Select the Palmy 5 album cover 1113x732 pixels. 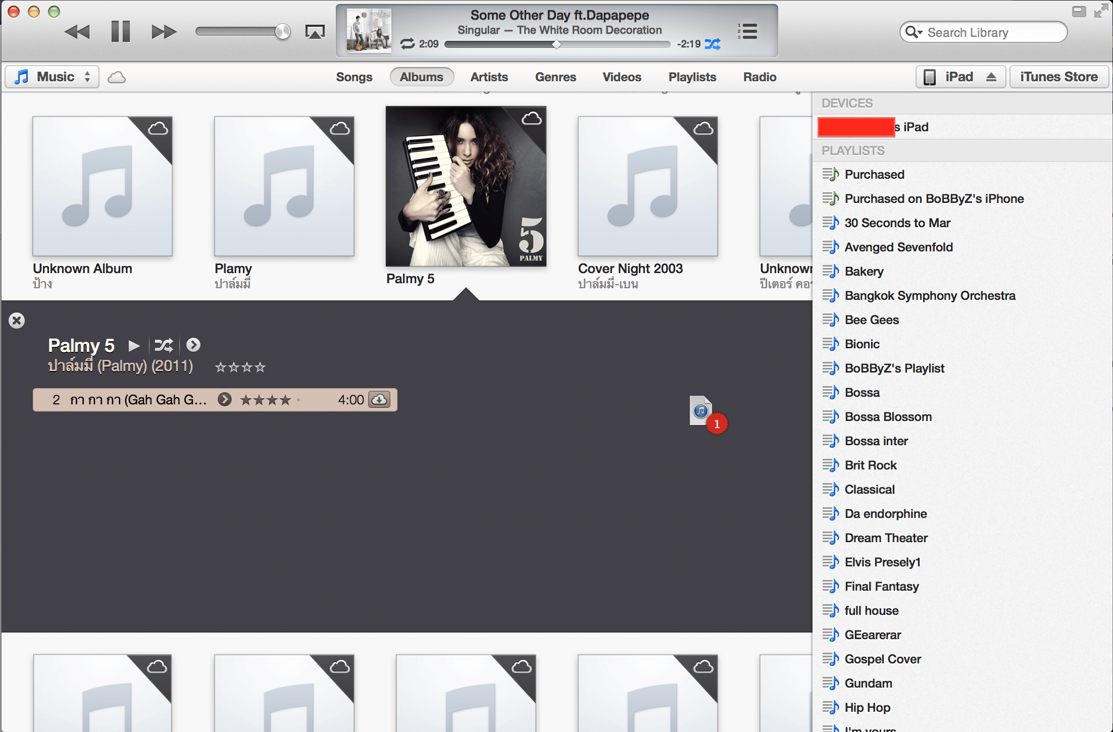(466, 186)
